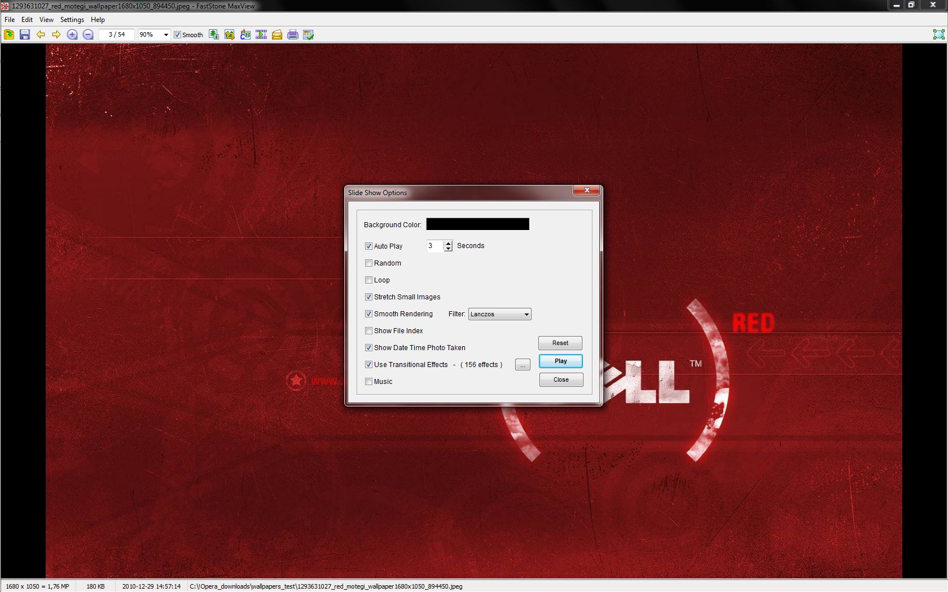Decrease Auto Play seconds with down arrow
The height and width of the screenshot is (592, 948).
[x=448, y=249]
